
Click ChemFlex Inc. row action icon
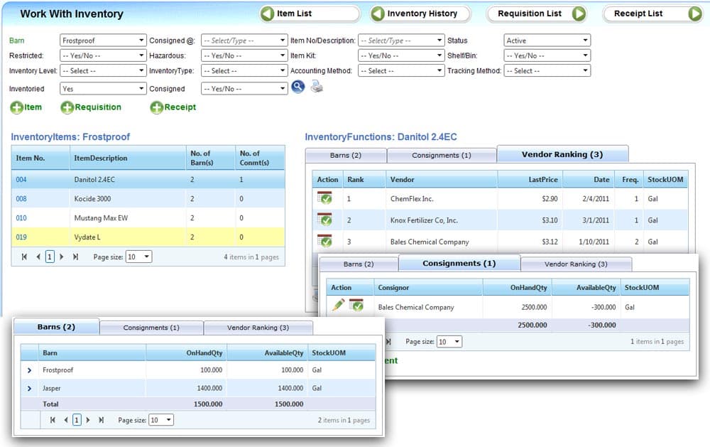(324, 198)
